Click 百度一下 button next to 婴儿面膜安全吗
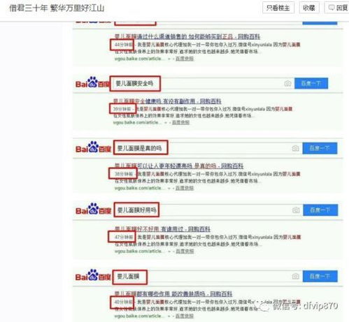The width and height of the screenshot is (349, 322). [311, 83]
